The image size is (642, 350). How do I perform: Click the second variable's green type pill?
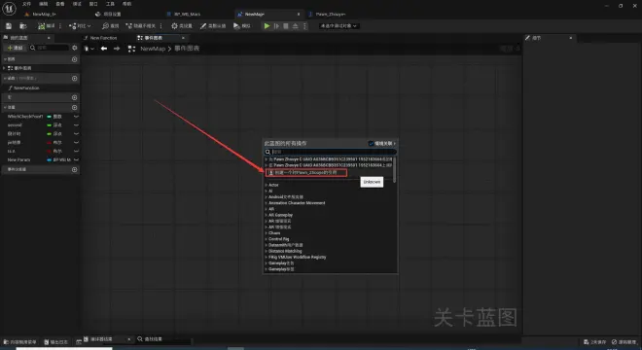[50, 124]
